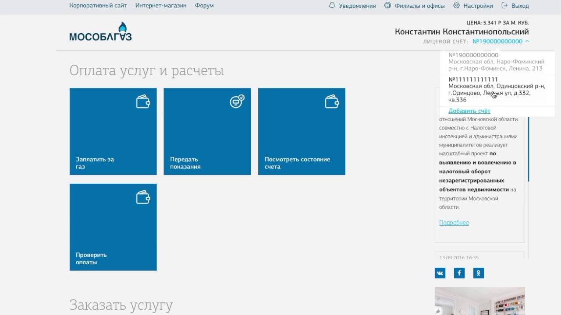Open Уведомления notifications
This screenshot has width=561, height=315.
(x=357, y=6)
